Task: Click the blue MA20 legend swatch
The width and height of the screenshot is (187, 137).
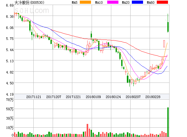Action: click(x=137, y=2)
